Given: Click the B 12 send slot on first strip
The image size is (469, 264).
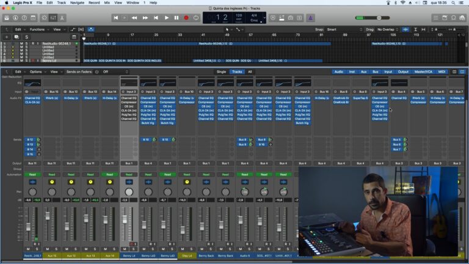Looking at the screenshot, I should 30,139.
